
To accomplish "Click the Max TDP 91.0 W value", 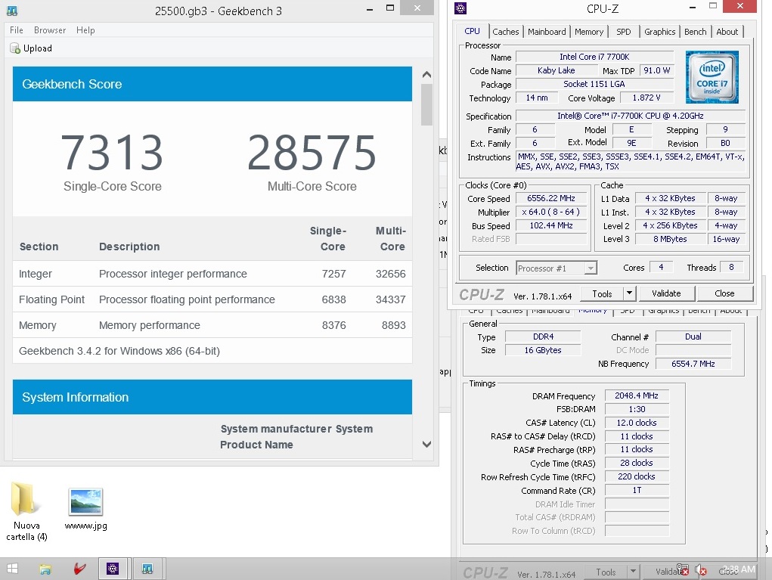I will point(657,70).
